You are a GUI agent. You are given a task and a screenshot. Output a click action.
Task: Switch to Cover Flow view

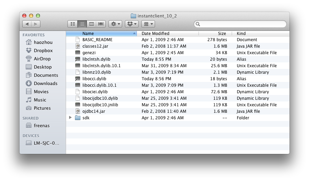point(101,24)
